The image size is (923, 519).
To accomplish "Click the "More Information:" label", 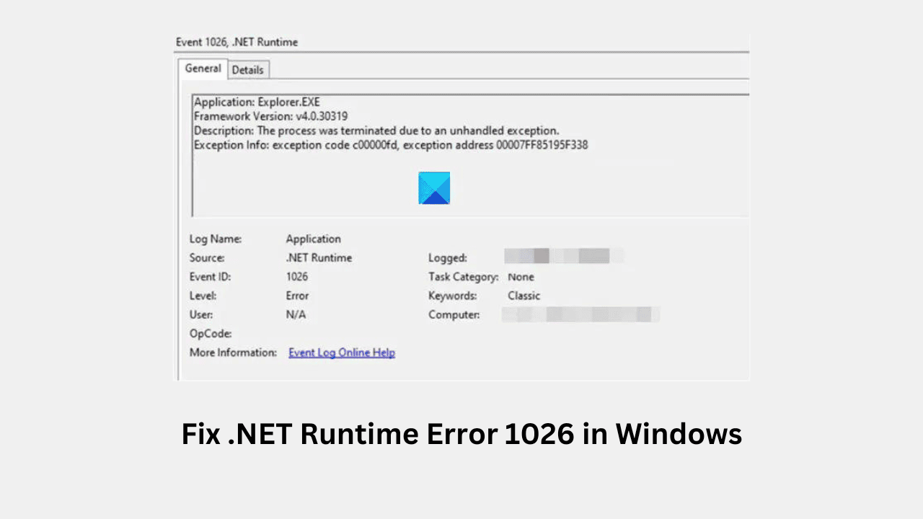I will [x=233, y=352].
